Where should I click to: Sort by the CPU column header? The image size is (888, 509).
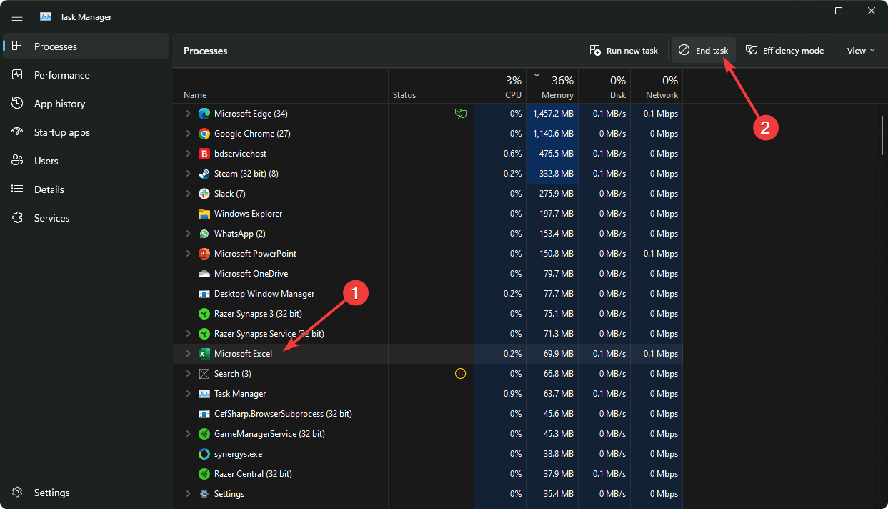500,85
